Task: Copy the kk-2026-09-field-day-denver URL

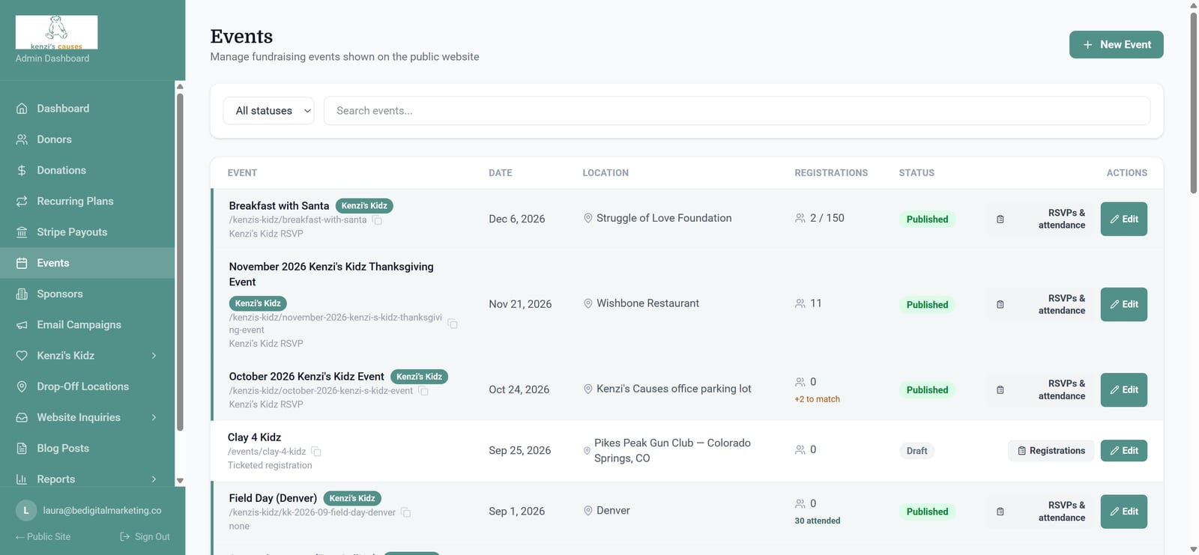Action: tap(405, 512)
